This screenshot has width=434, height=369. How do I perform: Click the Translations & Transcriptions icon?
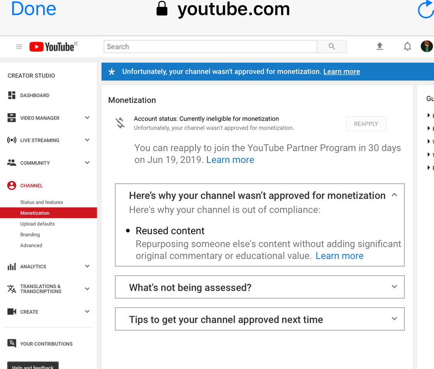(12, 289)
